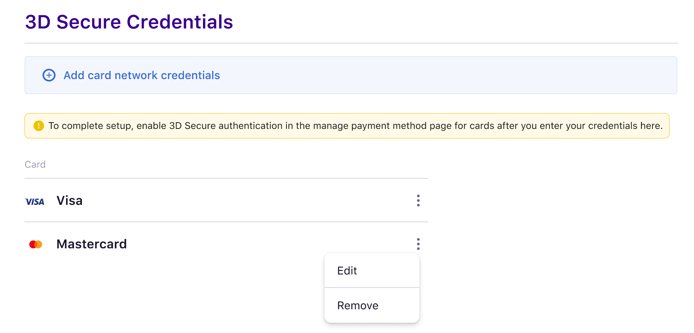Toggle Mastercard row three-dot menu
Image resolution: width=694 pixels, height=333 pixels.
click(x=418, y=244)
